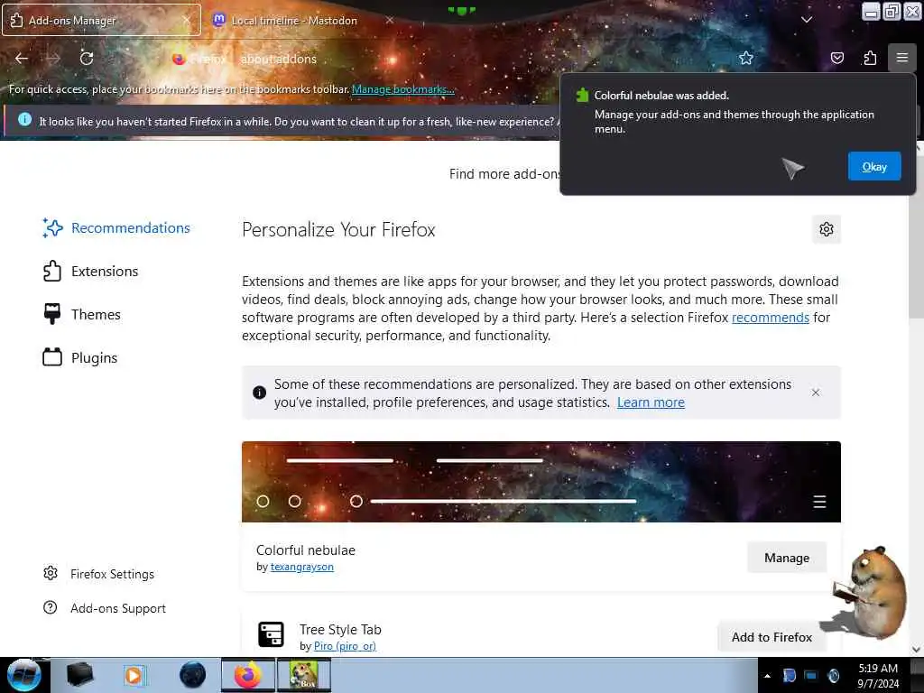Open Add-ons Support
Viewport: 924px width, 693px height.
[x=105, y=608]
